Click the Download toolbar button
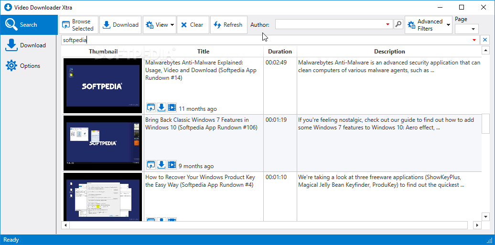495x245 pixels. (120, 25)
